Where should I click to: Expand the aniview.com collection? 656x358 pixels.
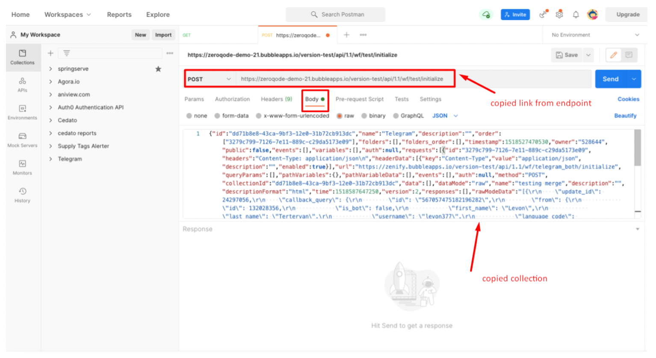[x=50, y=94]
